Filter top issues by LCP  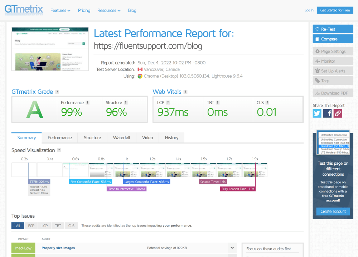coord(44,226)
